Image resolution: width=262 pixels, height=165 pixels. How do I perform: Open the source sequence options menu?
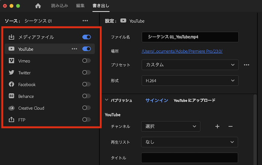coord(85,21)
